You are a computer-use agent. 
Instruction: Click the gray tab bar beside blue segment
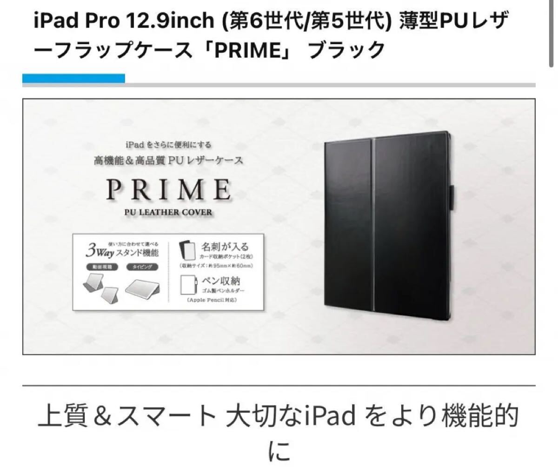[x=330, y=84]
